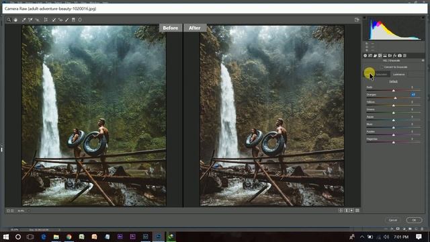
Task: Select the White Balance eyedropper tool
Action: [x=24, y=19]
